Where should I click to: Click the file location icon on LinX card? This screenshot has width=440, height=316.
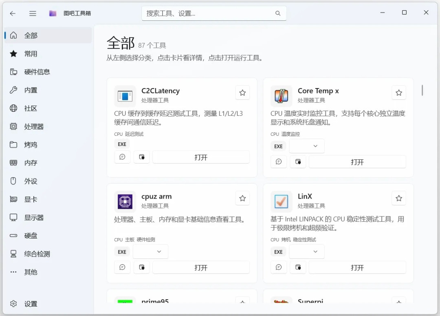(x=298, y=267)
